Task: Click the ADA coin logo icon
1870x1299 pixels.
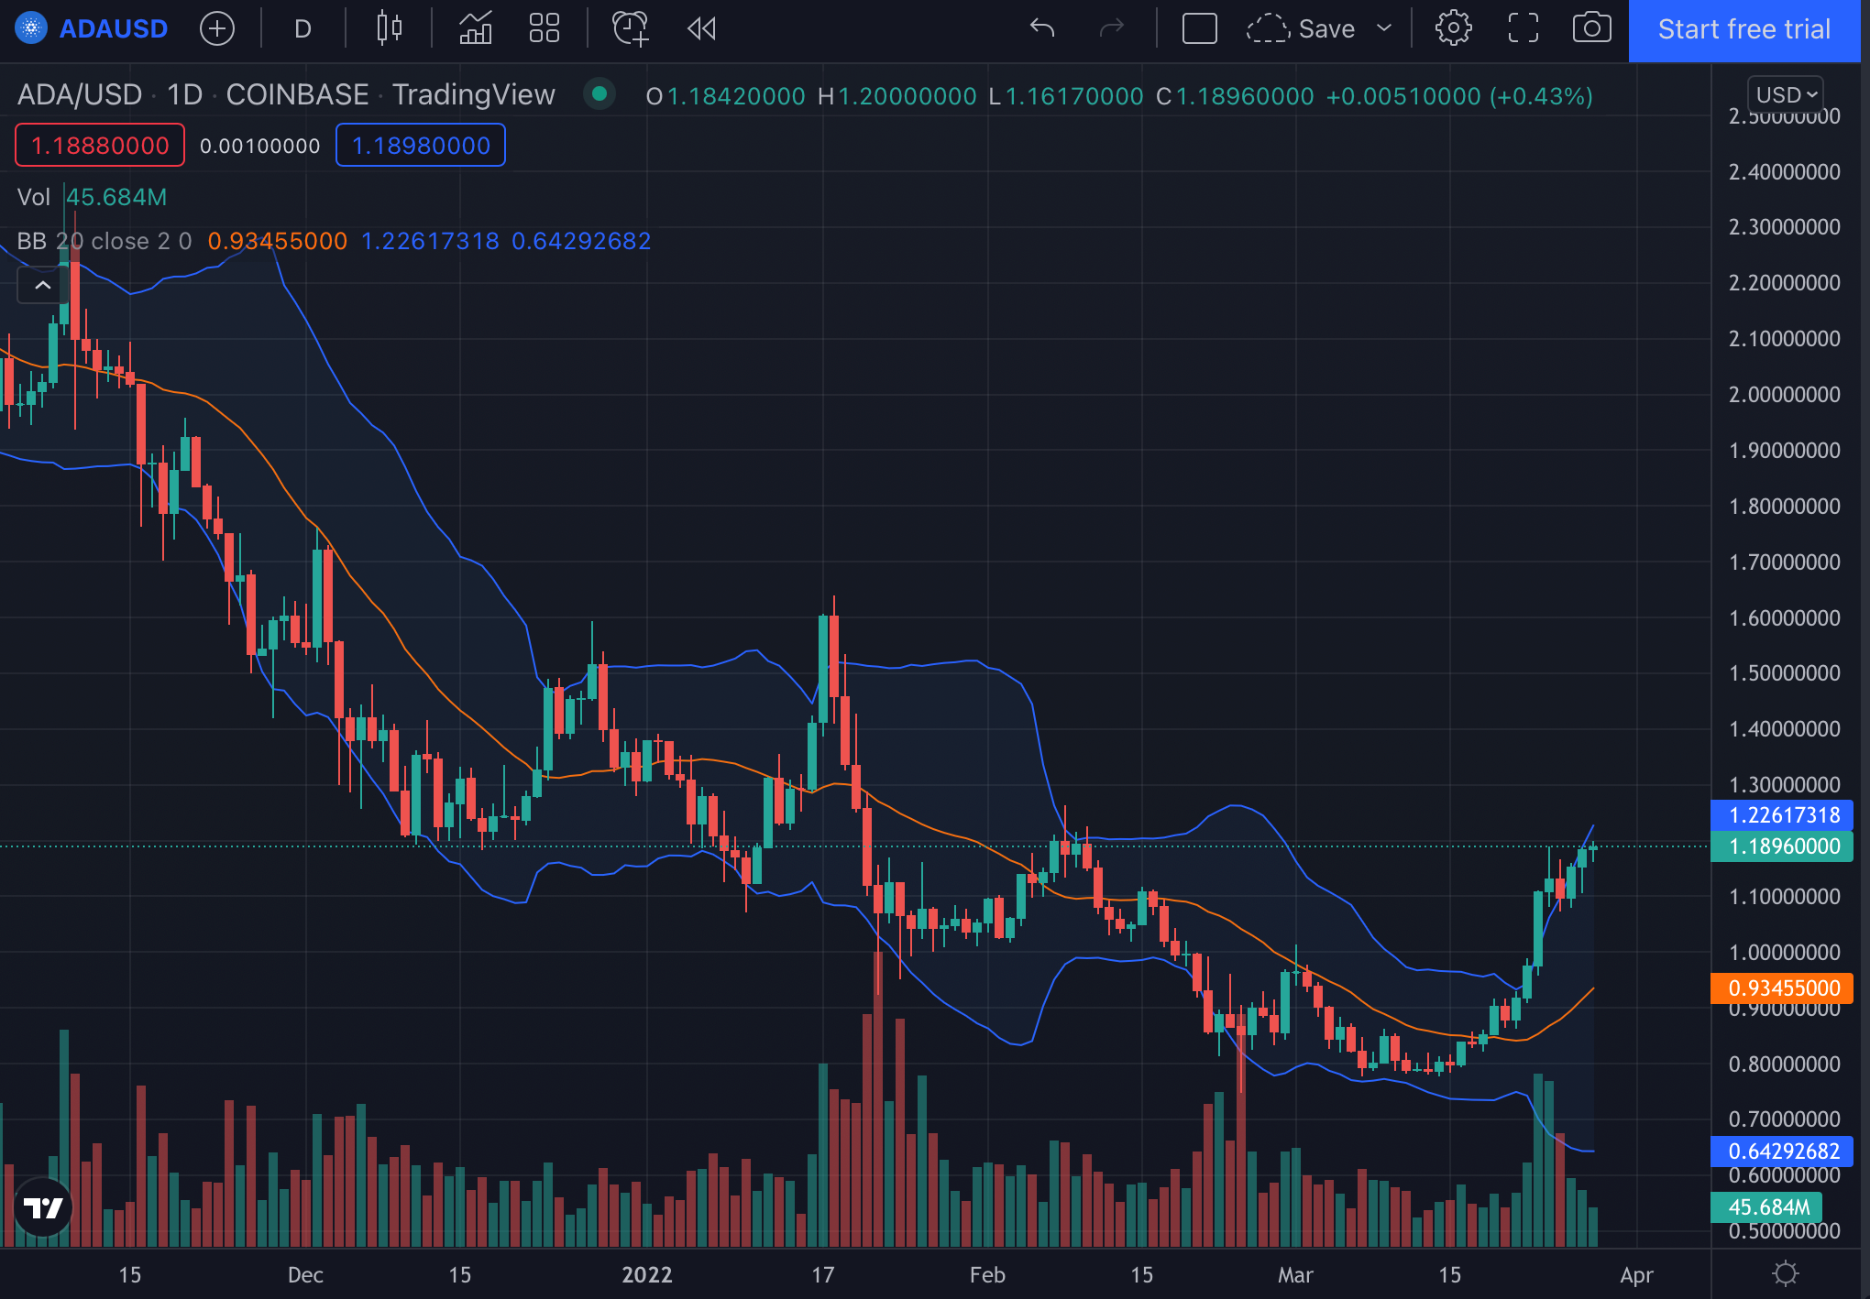Action: 31,29
